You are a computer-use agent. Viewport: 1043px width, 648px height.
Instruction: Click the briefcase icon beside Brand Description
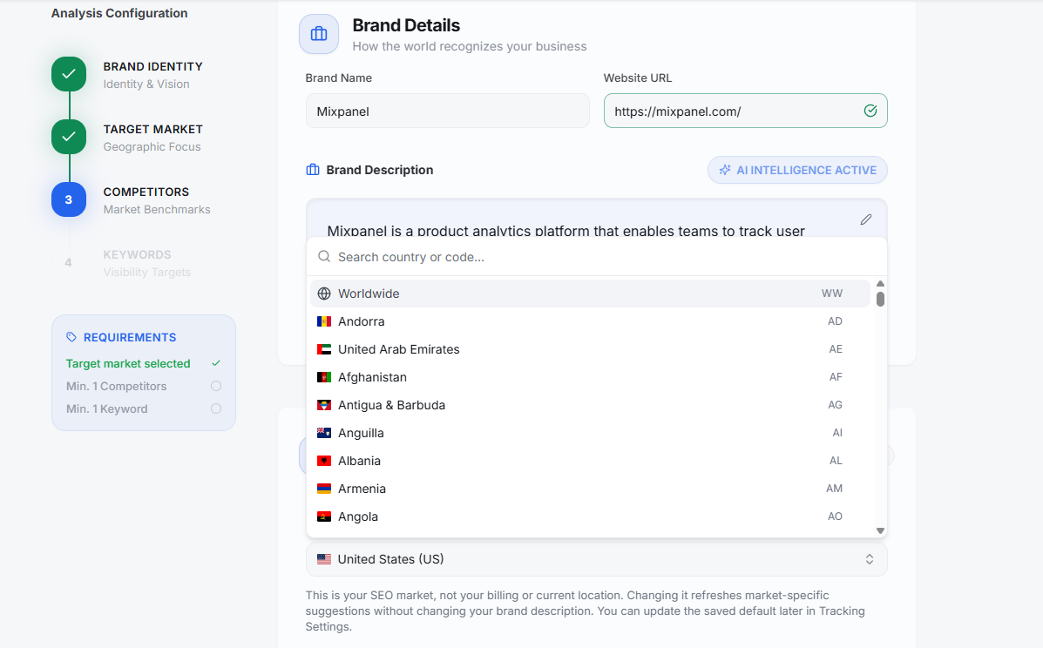point(313,170)
